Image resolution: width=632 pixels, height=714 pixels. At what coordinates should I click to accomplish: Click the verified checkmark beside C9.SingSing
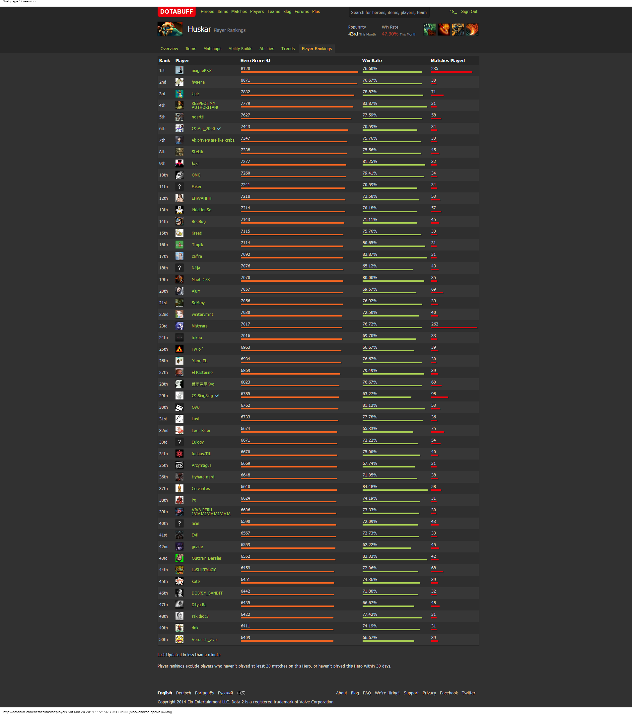[217, 396]
